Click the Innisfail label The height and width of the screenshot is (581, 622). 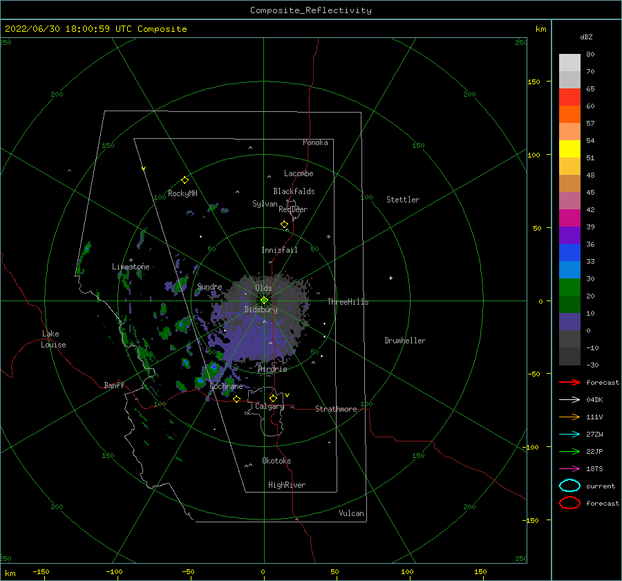pos(279,250)
